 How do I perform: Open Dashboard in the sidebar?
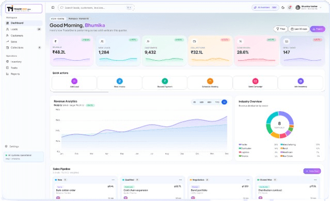24,23
